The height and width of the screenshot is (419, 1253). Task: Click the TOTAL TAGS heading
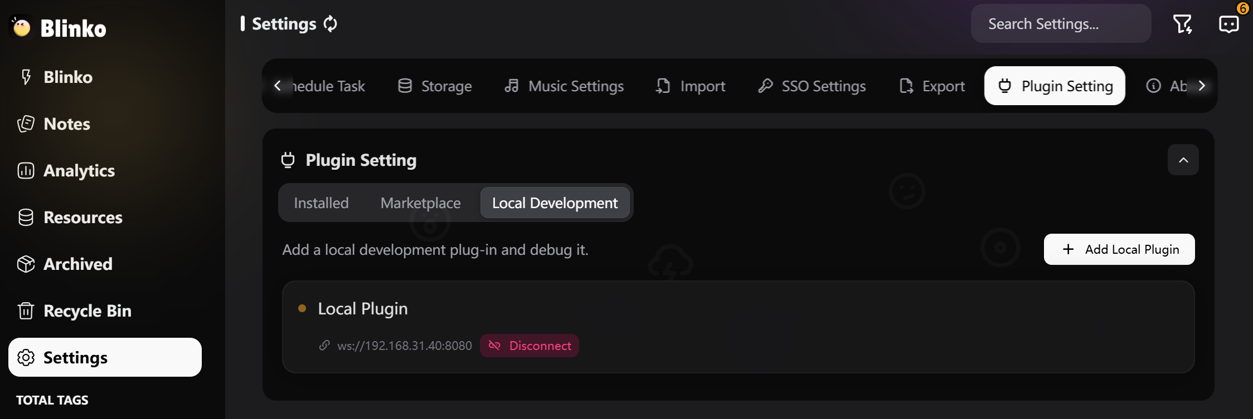(x=52, y=400)
